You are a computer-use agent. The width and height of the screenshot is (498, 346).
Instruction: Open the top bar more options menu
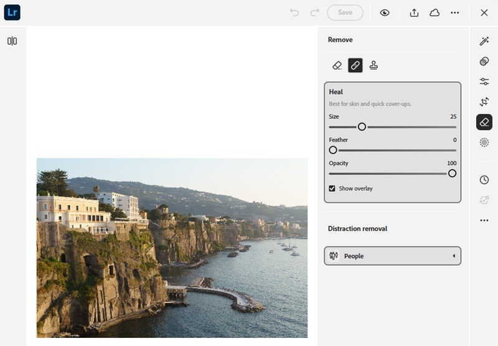tap(455, 12)
